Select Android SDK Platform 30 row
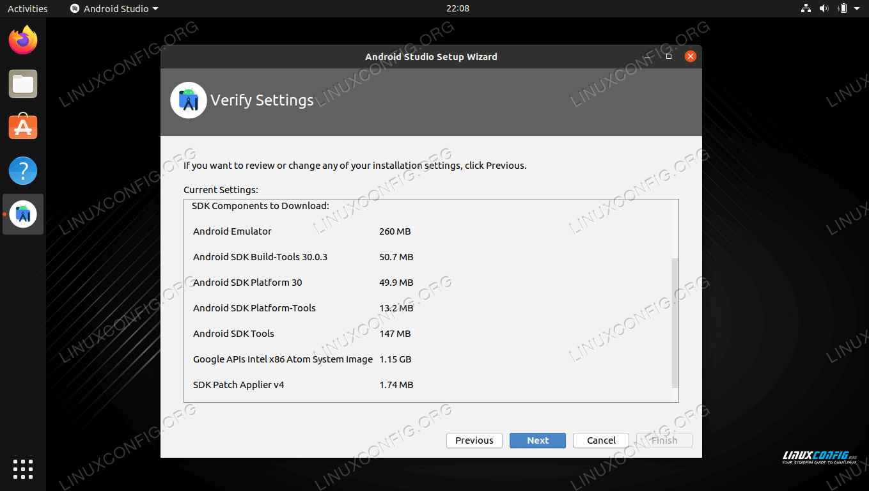The image size is (869, 491). (x=247, y=283)
